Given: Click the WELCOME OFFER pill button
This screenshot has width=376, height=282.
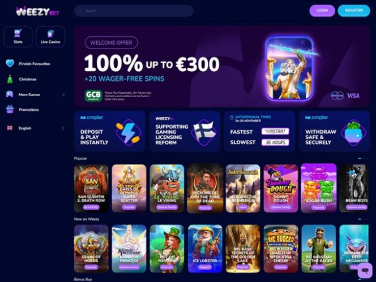Looking at the screenshot, I should pos(111,42).
